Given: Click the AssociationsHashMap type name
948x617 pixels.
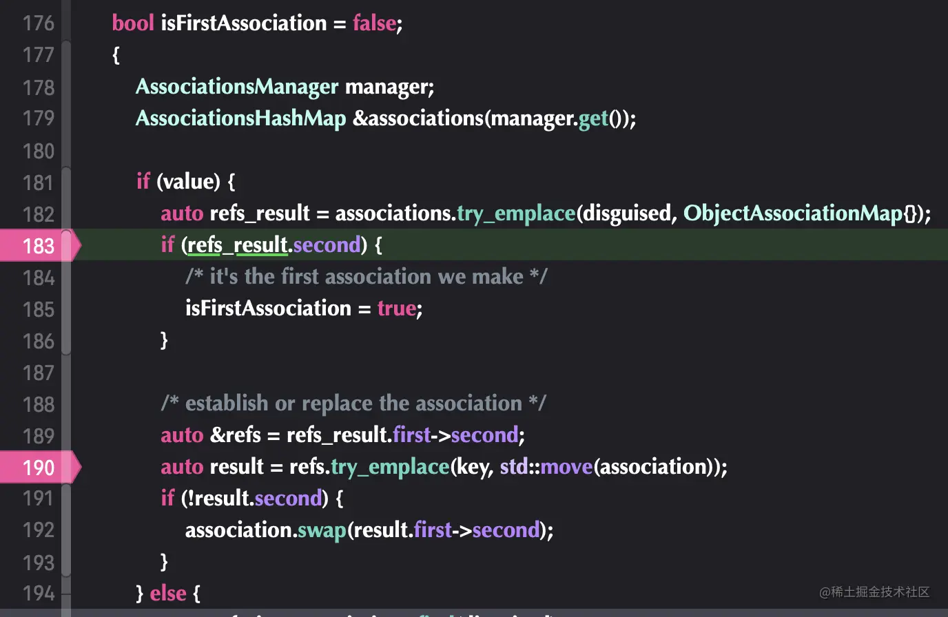Looking at the screenshot, I should click(240, 118).
